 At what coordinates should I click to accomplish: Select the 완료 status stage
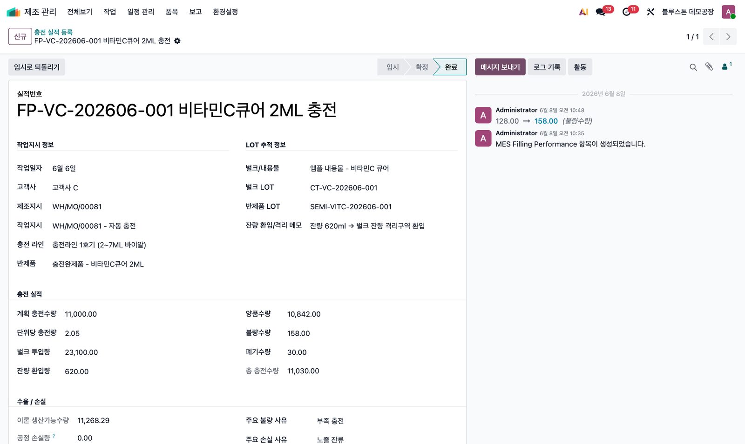(x=451, y=67)
